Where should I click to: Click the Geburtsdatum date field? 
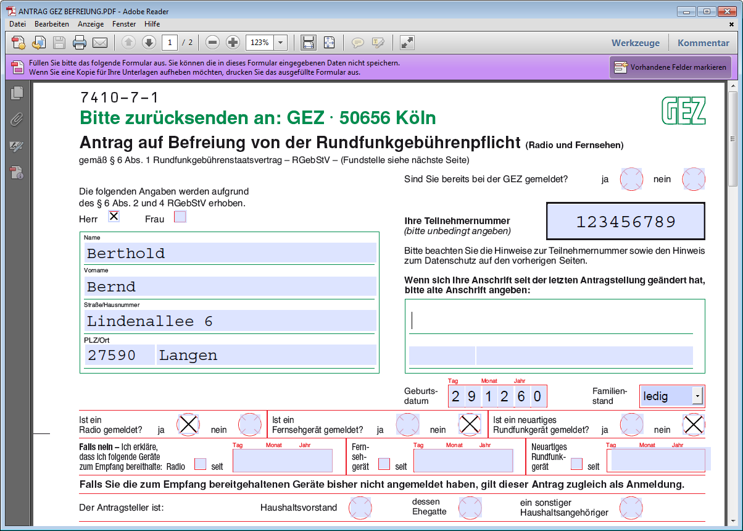click(497, 396)
